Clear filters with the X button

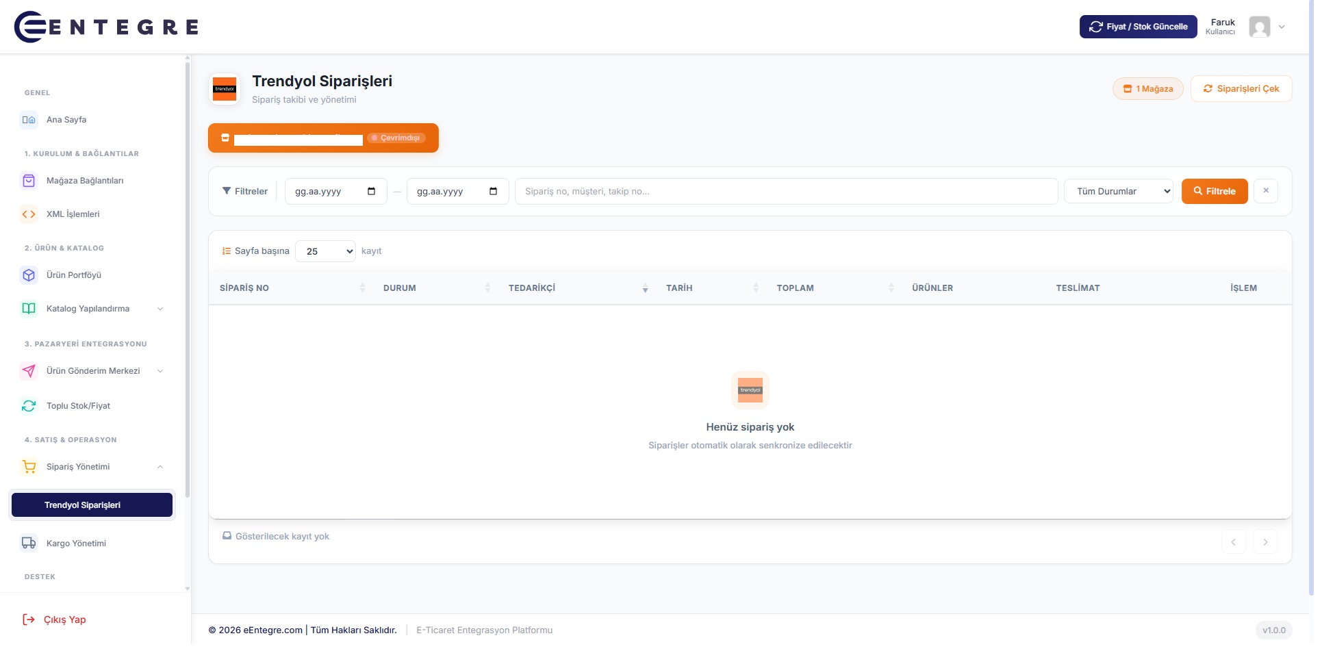[1266, 191]
